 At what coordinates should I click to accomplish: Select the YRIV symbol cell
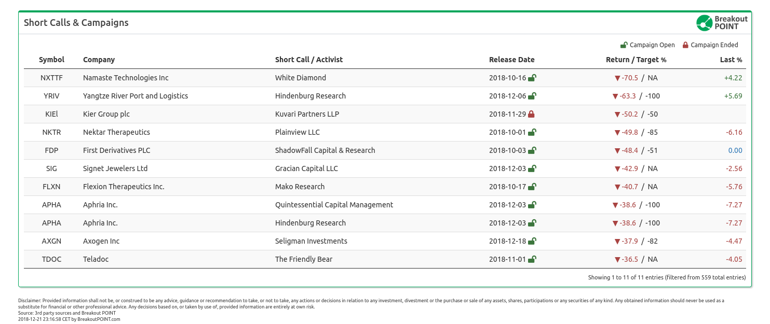tap(51, 96)
